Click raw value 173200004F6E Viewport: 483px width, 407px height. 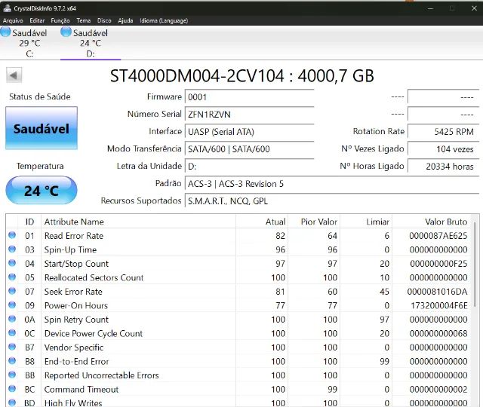tap(439, 305)
